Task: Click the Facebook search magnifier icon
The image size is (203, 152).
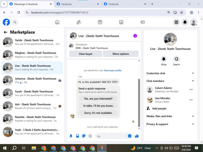Action: click(15, 22)
